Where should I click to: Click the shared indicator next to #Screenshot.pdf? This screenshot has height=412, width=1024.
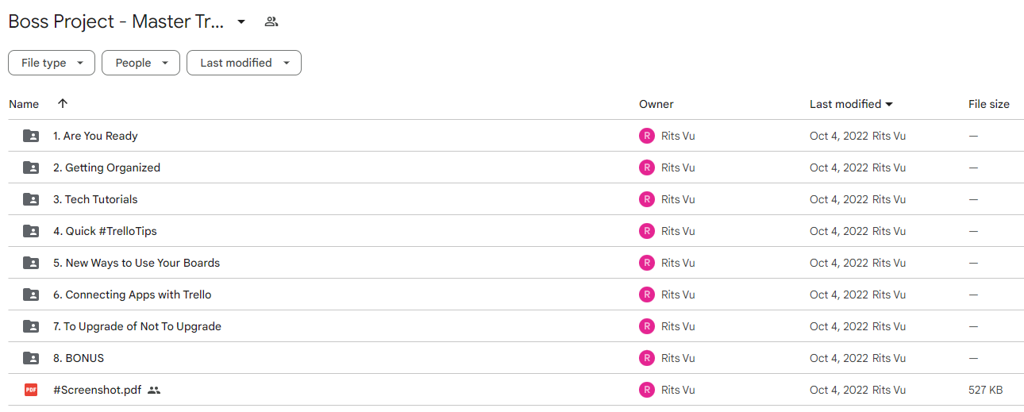point(154,390)
